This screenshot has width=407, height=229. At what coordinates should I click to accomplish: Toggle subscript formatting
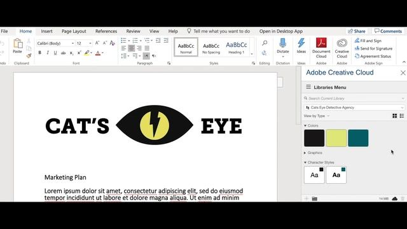coord(71,53)
